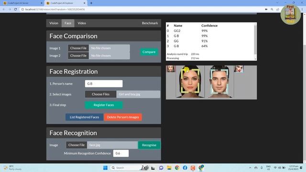The image size is (306, 172).
Task: Click the 64% confidence value
Action: click(x=204, y=46)
